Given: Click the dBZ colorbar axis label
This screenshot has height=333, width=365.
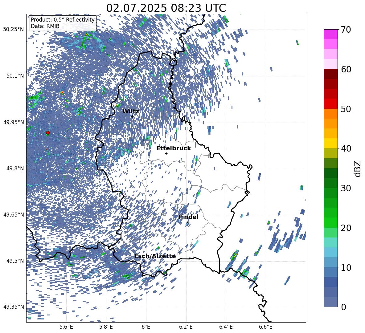Looking at the screenshot, I should tap(358, 169).
